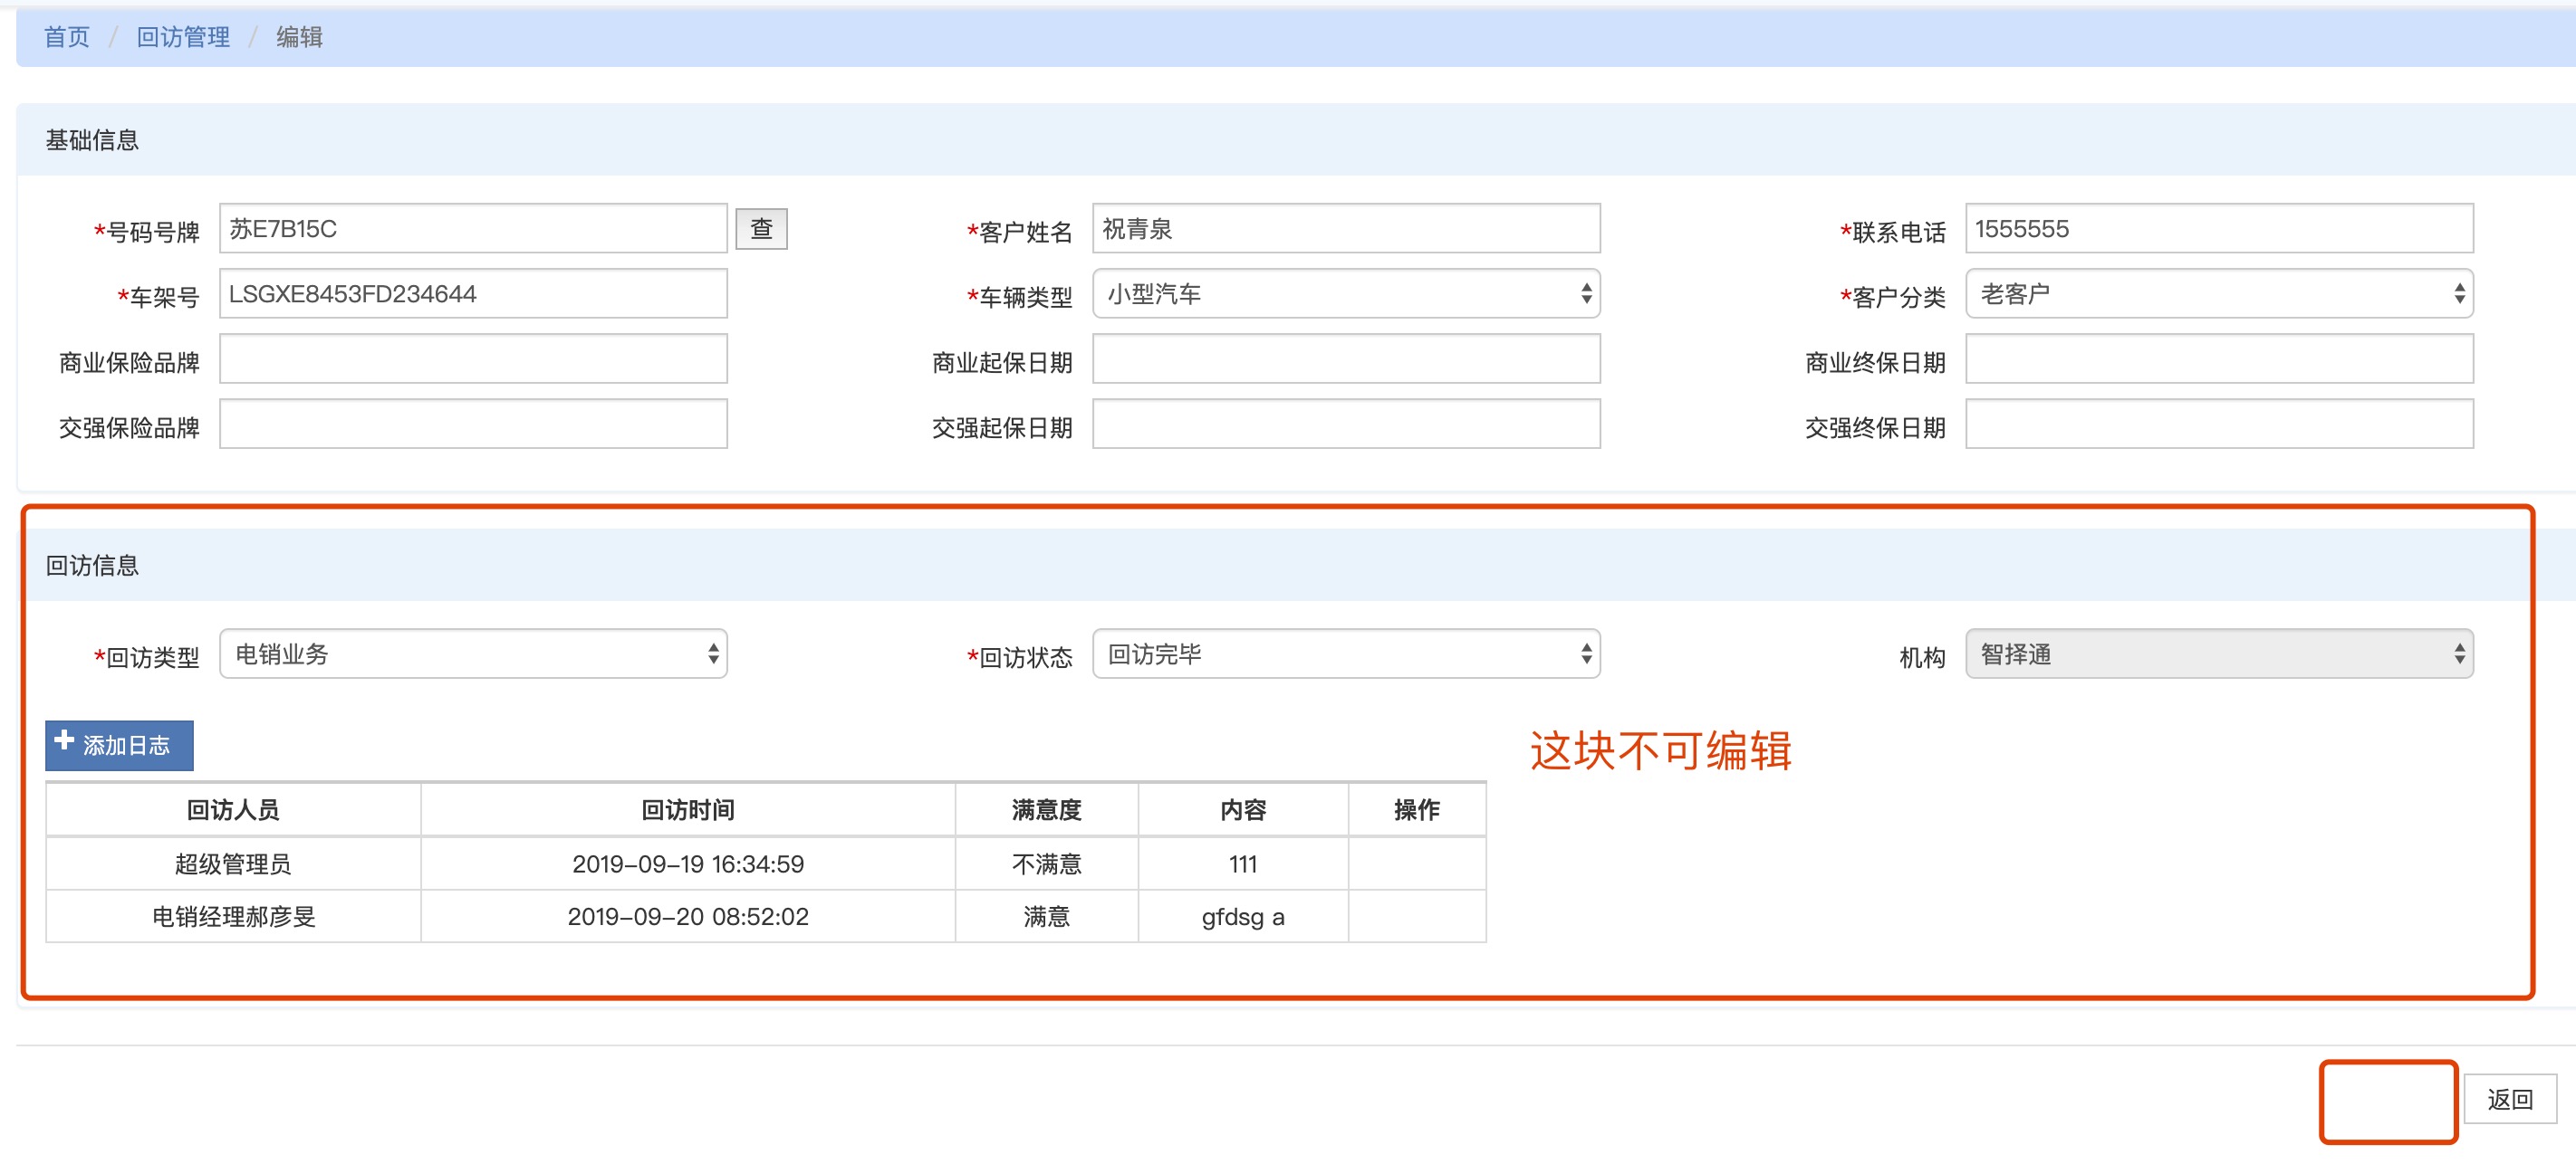Screen dimensions: 2576x1164
Task: Click the 商业终保日期 field
Action: click(2218, 358)
